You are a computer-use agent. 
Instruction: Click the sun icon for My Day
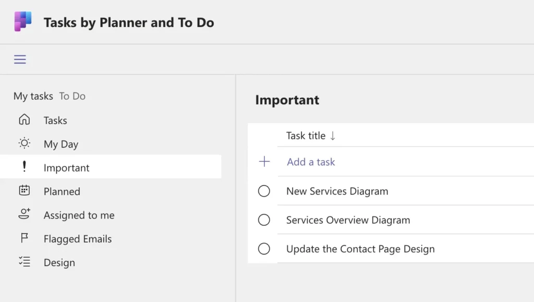coord(24,143)
